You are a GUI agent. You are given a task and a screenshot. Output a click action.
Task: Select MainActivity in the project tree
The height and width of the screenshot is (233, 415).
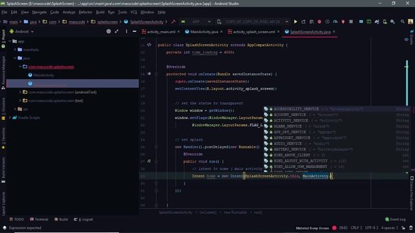tap(43, 75)
